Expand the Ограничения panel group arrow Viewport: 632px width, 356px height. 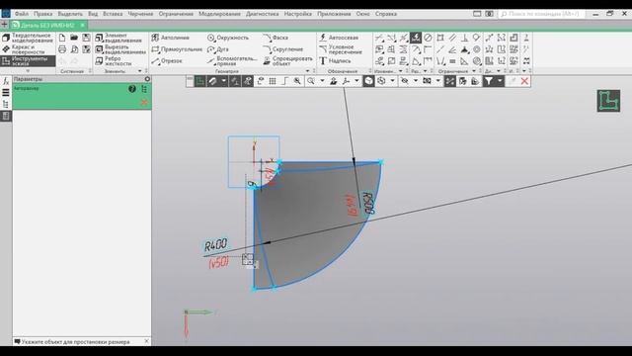(x=474, y=71)
